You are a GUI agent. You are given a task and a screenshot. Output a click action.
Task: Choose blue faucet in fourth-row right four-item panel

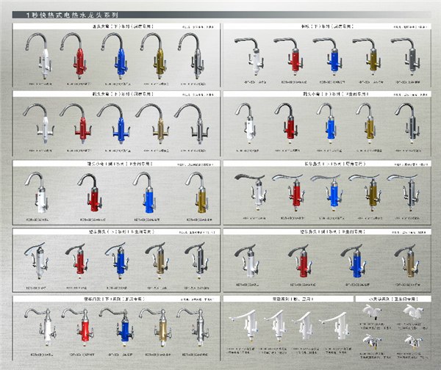(354, 261)
